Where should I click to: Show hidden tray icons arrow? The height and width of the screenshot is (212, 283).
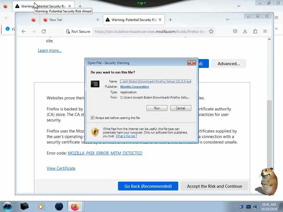(235, 207)
